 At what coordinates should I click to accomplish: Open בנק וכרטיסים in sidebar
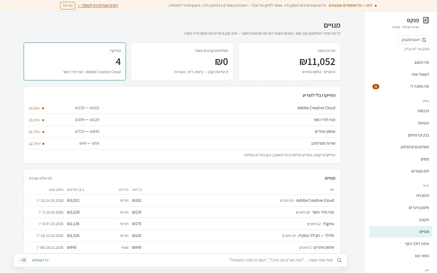coord(401,135)
